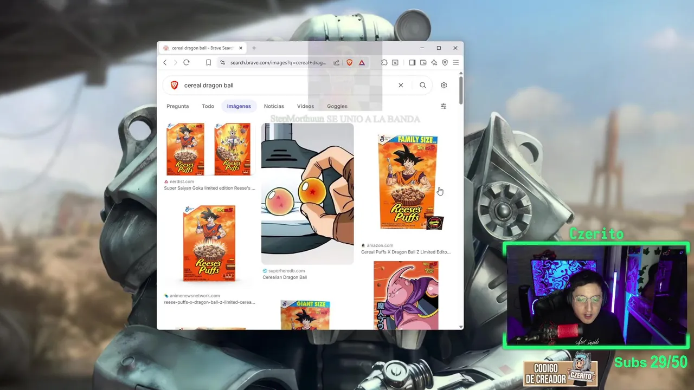Visit the amazon.com source link
The image size is (694, 390).
pyautogui.click(x=380, y=245)
